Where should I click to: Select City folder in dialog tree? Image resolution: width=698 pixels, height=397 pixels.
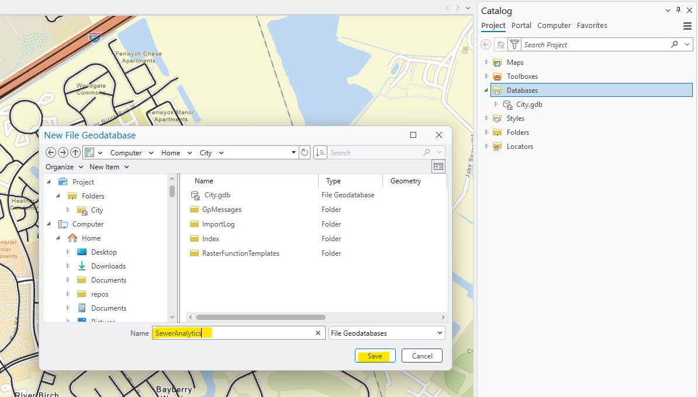[96, 210]
